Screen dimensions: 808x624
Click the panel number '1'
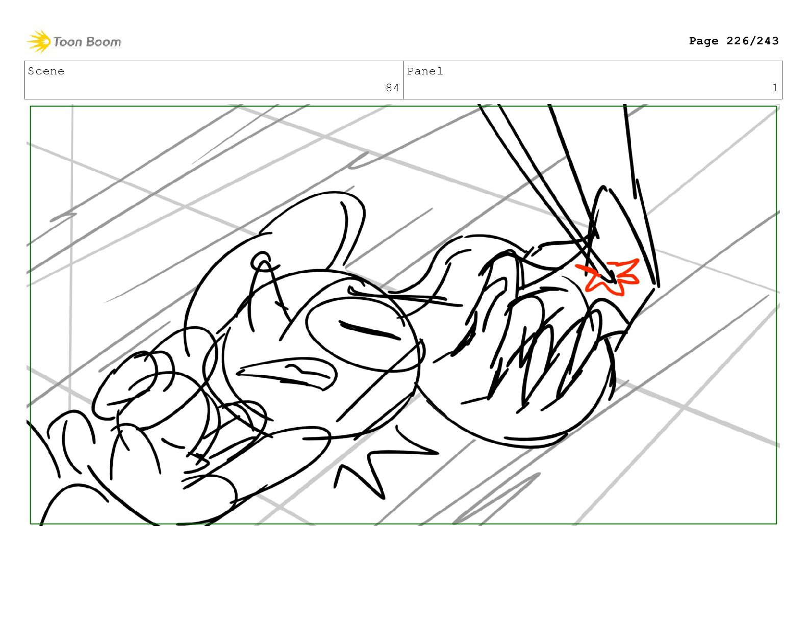[775, 88]
